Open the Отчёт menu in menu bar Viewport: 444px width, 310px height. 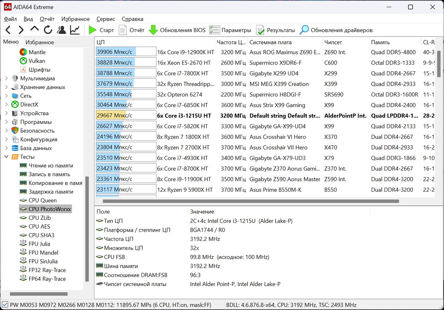point(47,19)
